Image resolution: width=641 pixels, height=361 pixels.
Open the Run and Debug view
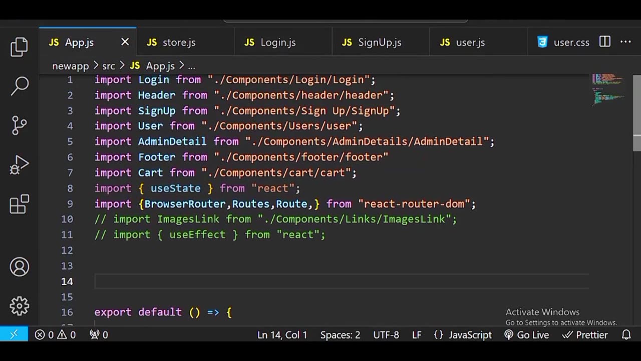point(19,165)
